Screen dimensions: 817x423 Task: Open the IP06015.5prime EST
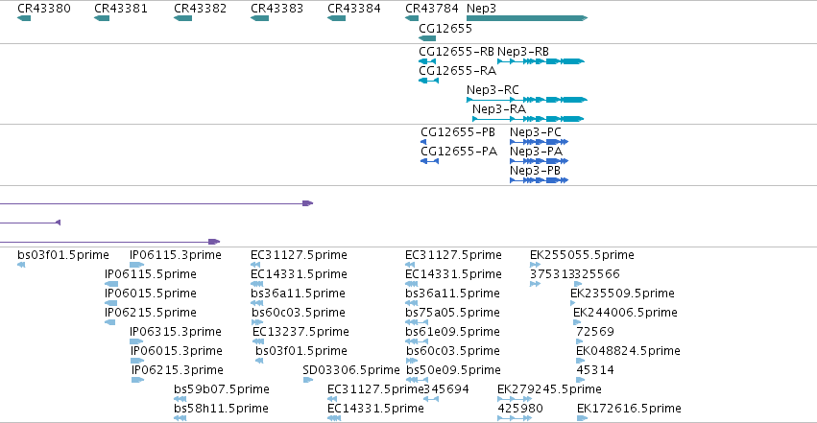tap(111, 303)
